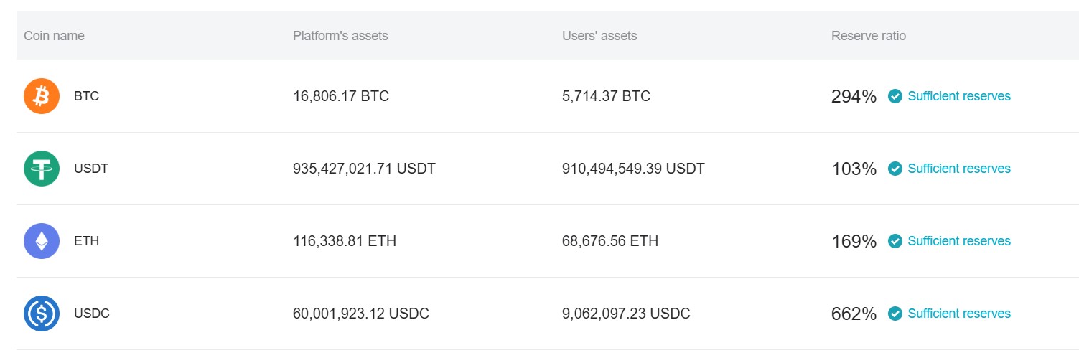Click the orange Bitcoin coin icon
Screen dimensions: 1079x363
42,96
